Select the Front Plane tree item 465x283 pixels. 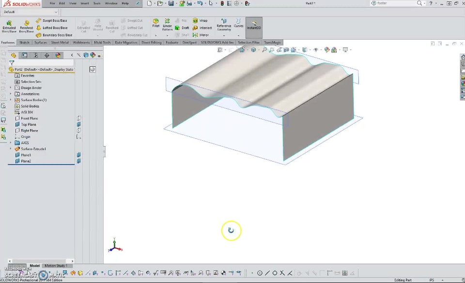pos(26,118)
